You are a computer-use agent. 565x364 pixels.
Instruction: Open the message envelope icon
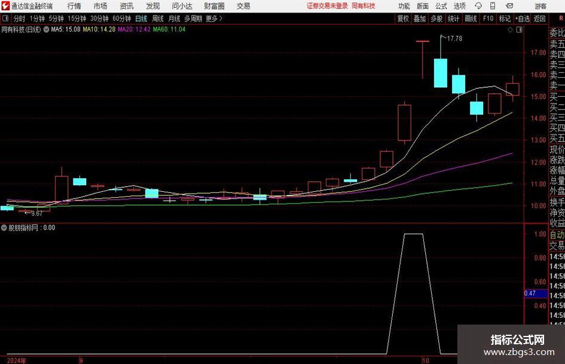pyautogui.click(x=509, y=6)
